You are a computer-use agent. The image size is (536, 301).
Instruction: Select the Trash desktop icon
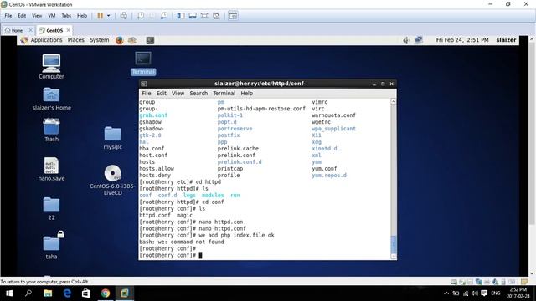(x=51, y=130)
